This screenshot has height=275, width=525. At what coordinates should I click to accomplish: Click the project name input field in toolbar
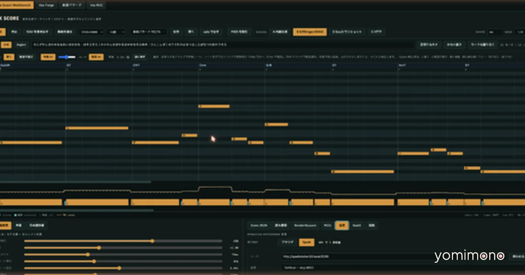point(149,32)
